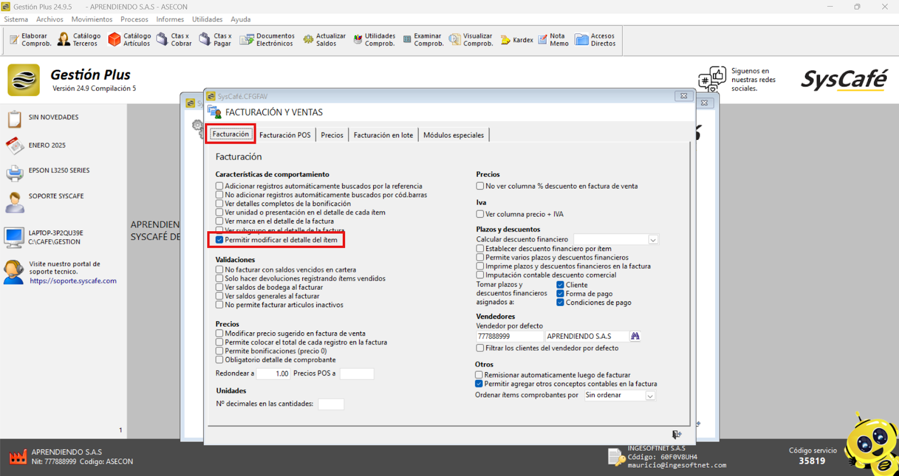This screenshot has height=476, width=899.
Task: Click SOPORTE SYSCAFE in the sidebar
Action: tap(56, 196)
